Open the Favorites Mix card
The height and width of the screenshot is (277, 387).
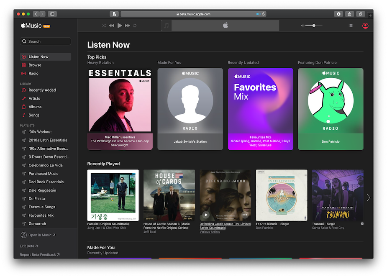(260, 109)
